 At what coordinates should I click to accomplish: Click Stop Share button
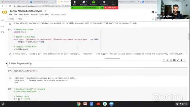point(111,7)
